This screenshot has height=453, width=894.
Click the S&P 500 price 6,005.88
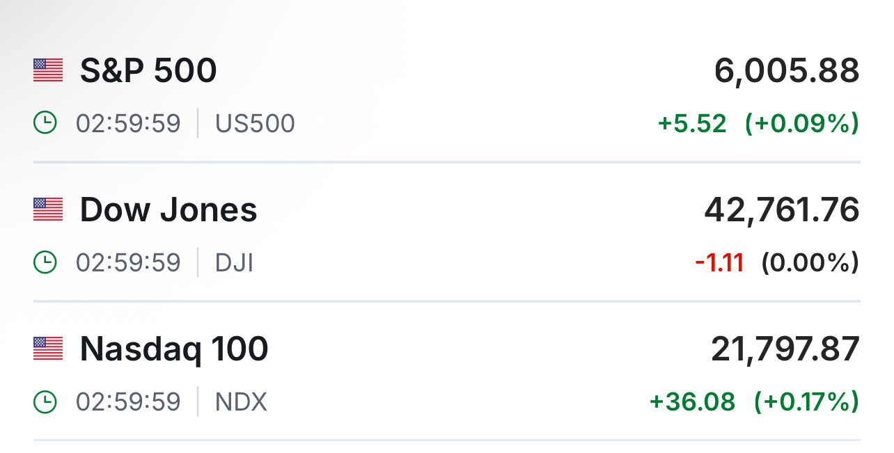point(787,70)
